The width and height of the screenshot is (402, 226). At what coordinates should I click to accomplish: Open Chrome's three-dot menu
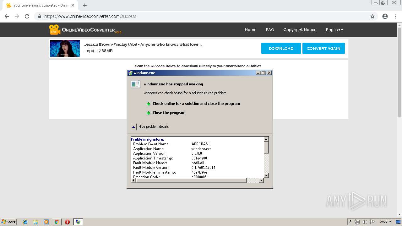(x=395, y=16)
